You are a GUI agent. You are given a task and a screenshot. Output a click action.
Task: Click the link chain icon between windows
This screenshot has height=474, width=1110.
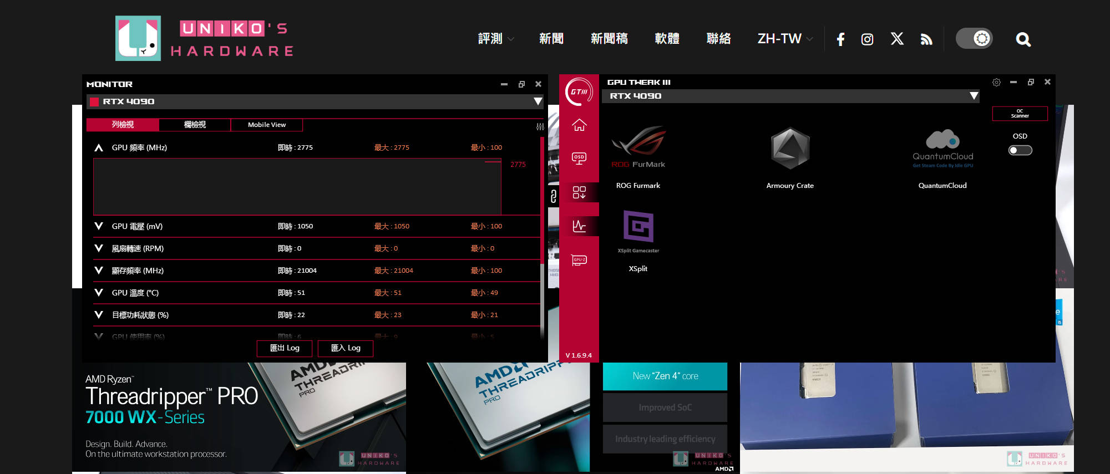pyautogui.click(x=553, y=195)
